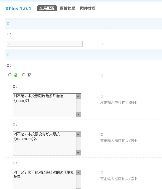Click hint icon beside {num}项 textarea
The height and width of the screenshot is (189, 162).
[102, 96]
